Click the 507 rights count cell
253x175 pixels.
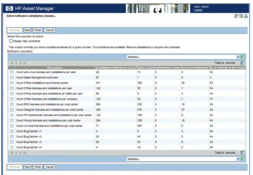(139, 126)
